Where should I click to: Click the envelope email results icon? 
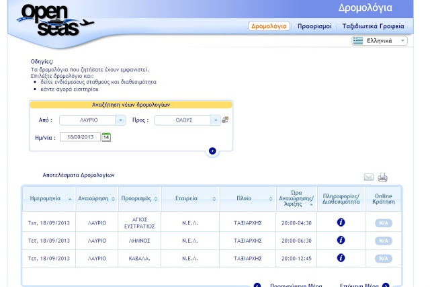(x=368, y=177)
